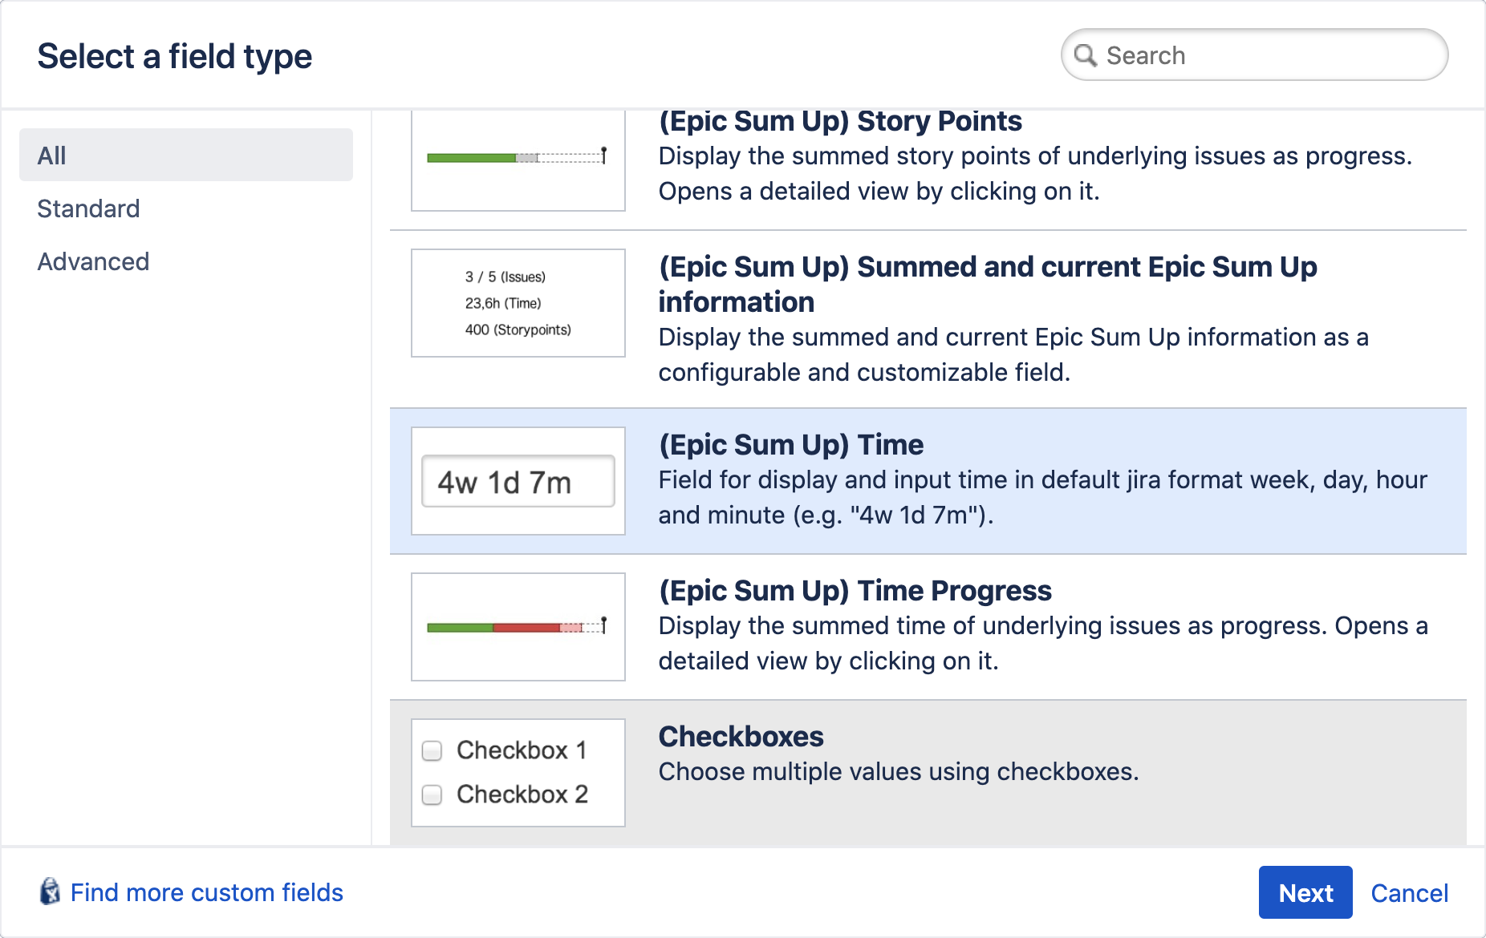Screen dimensions: 1486x938
Task: Switch to the Standard category
Action: [x=88, y=208]
